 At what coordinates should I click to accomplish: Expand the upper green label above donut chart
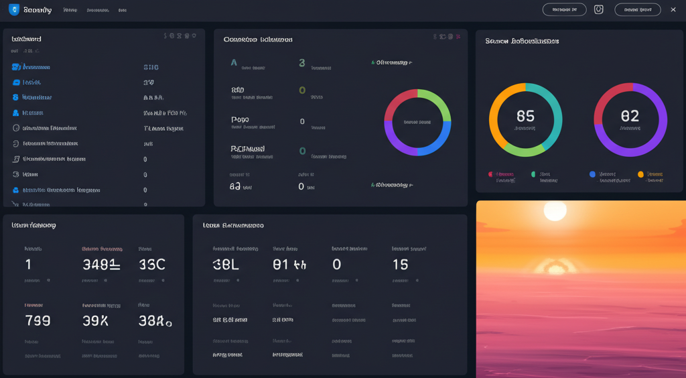coord(392,62)
